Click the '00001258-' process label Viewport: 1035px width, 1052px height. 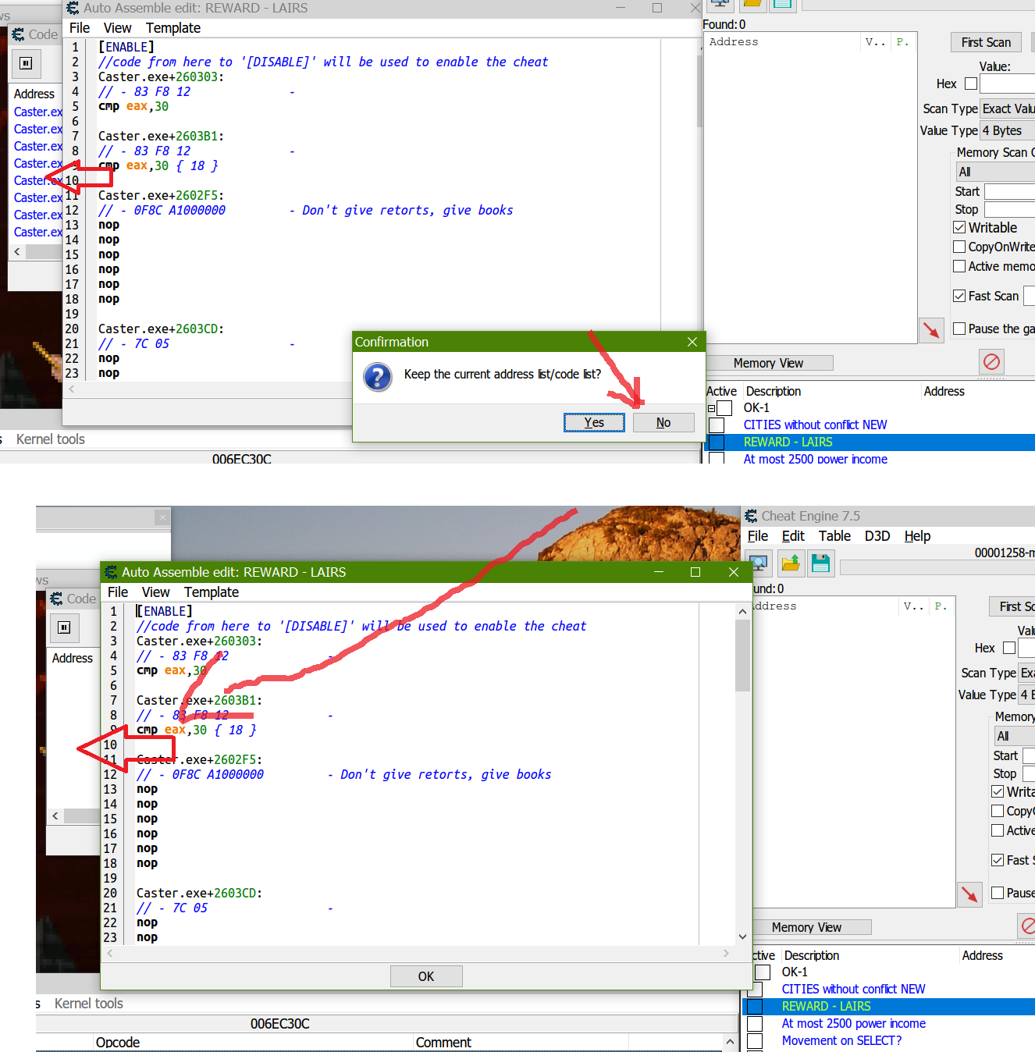[x=1005, y=553]
